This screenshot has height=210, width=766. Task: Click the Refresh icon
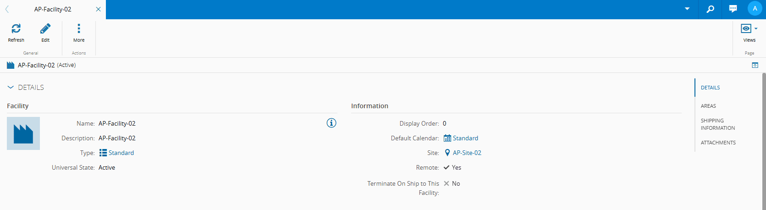coord(16,29)
